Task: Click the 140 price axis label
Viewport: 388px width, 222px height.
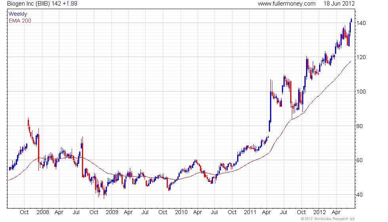Action: (361, 23)
